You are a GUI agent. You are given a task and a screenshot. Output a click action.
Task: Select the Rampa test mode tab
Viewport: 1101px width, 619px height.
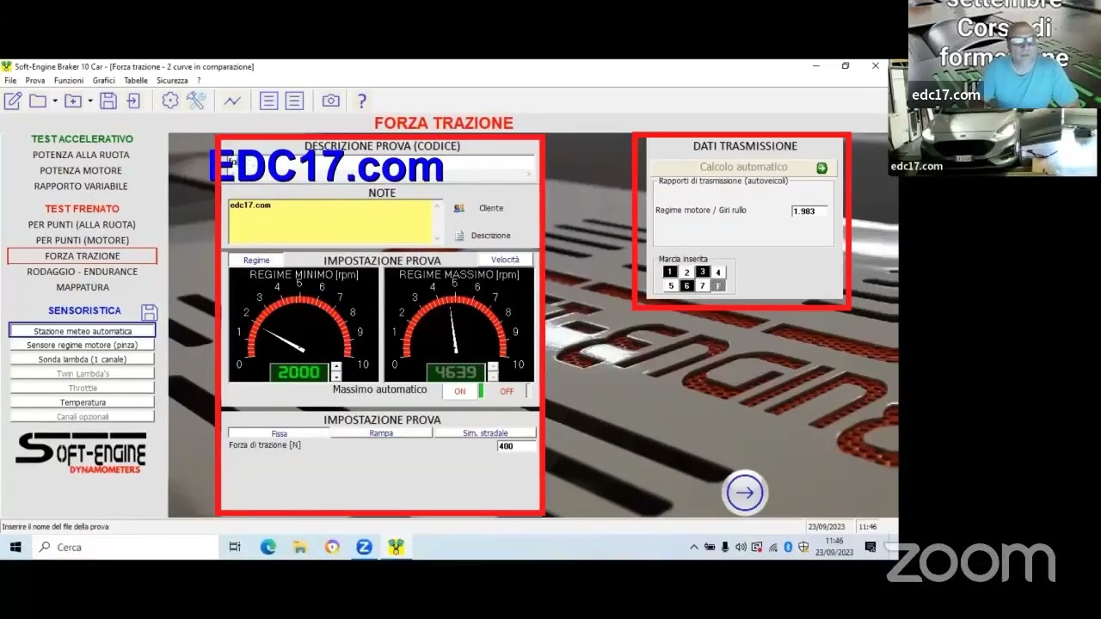click(381, 433)
